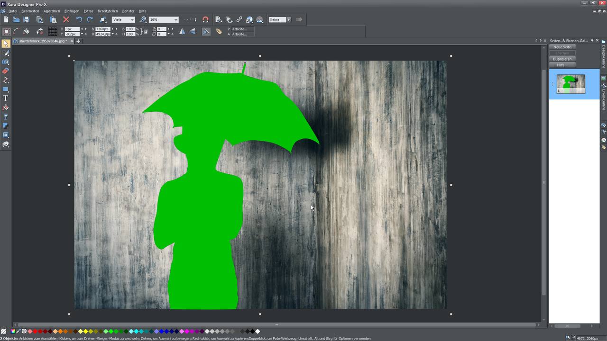Toggle the red magnet snapping icon

point(205,19)
